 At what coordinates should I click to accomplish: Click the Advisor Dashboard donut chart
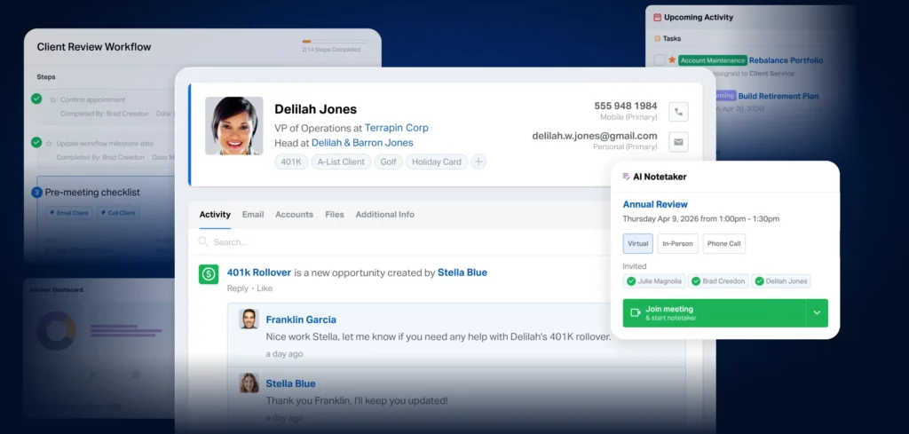click(56, 330)
